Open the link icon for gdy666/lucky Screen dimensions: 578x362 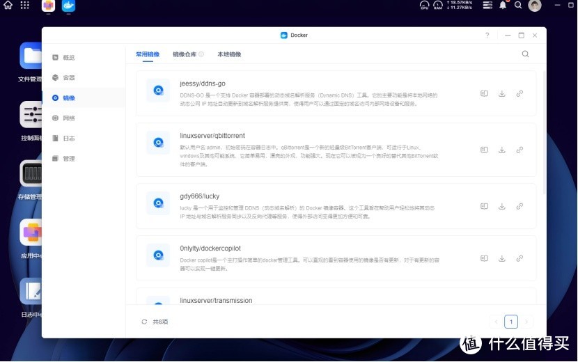coord(520,207)
